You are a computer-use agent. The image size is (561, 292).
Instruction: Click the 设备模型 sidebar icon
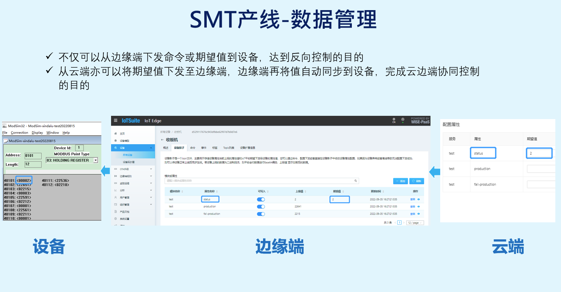(116, 141)
